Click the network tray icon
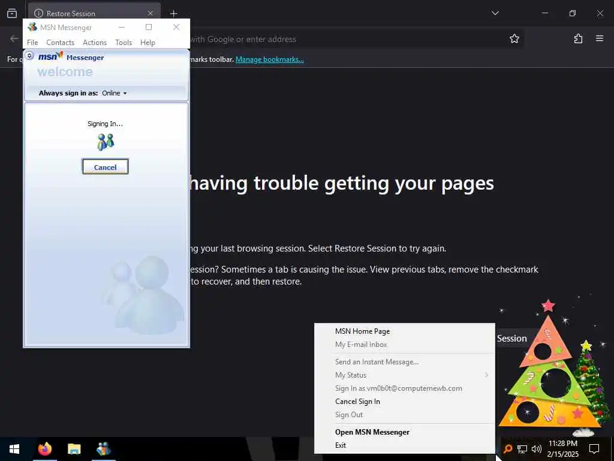This screenshot has width=614, height=461. (522, 449)
